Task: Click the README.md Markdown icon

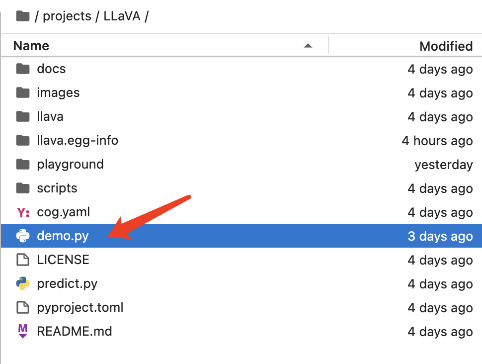Action: (x=23, y=331)
